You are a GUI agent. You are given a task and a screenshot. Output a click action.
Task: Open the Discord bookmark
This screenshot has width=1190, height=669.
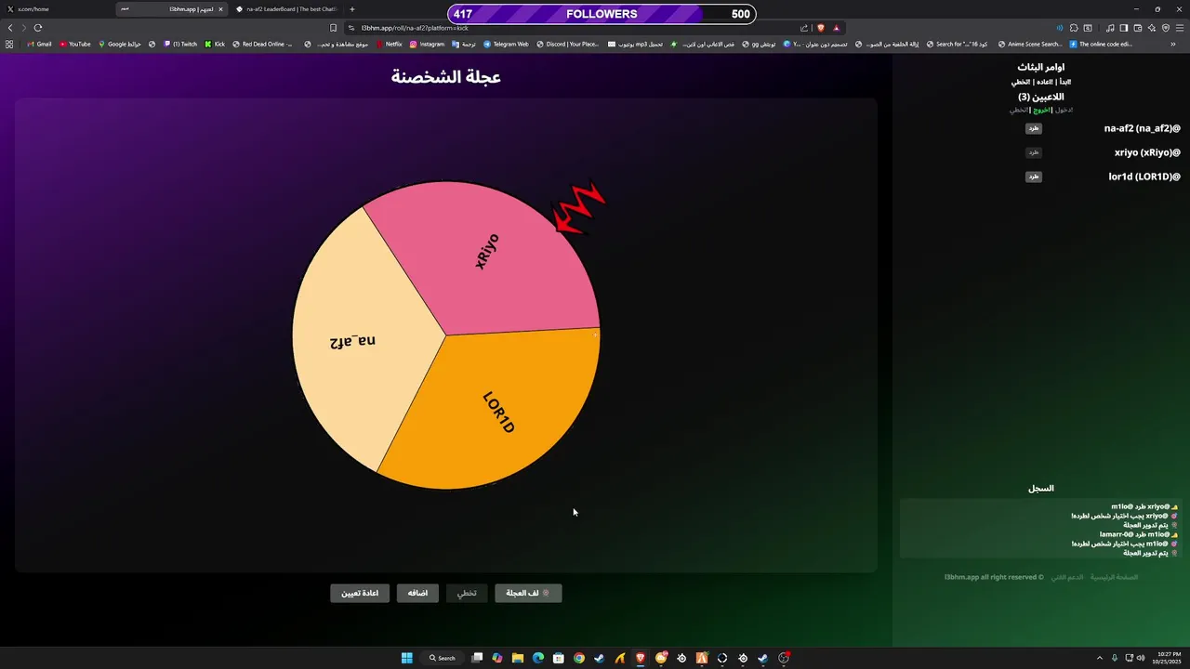pos(567,44)
